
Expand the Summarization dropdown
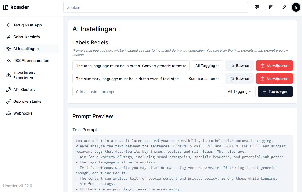[204, 79]
